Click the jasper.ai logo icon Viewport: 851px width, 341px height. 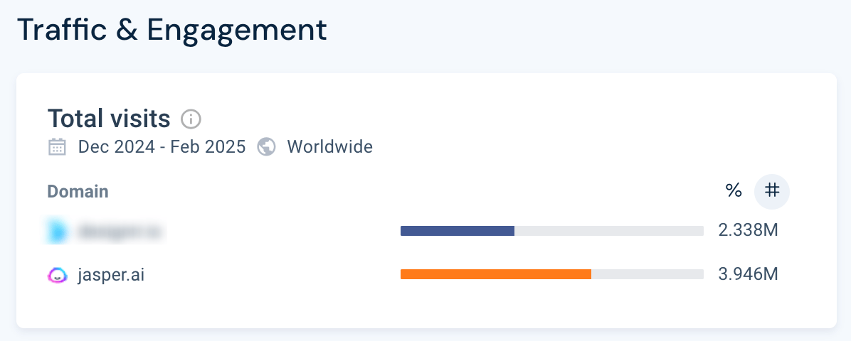click(x=57, y=275)
